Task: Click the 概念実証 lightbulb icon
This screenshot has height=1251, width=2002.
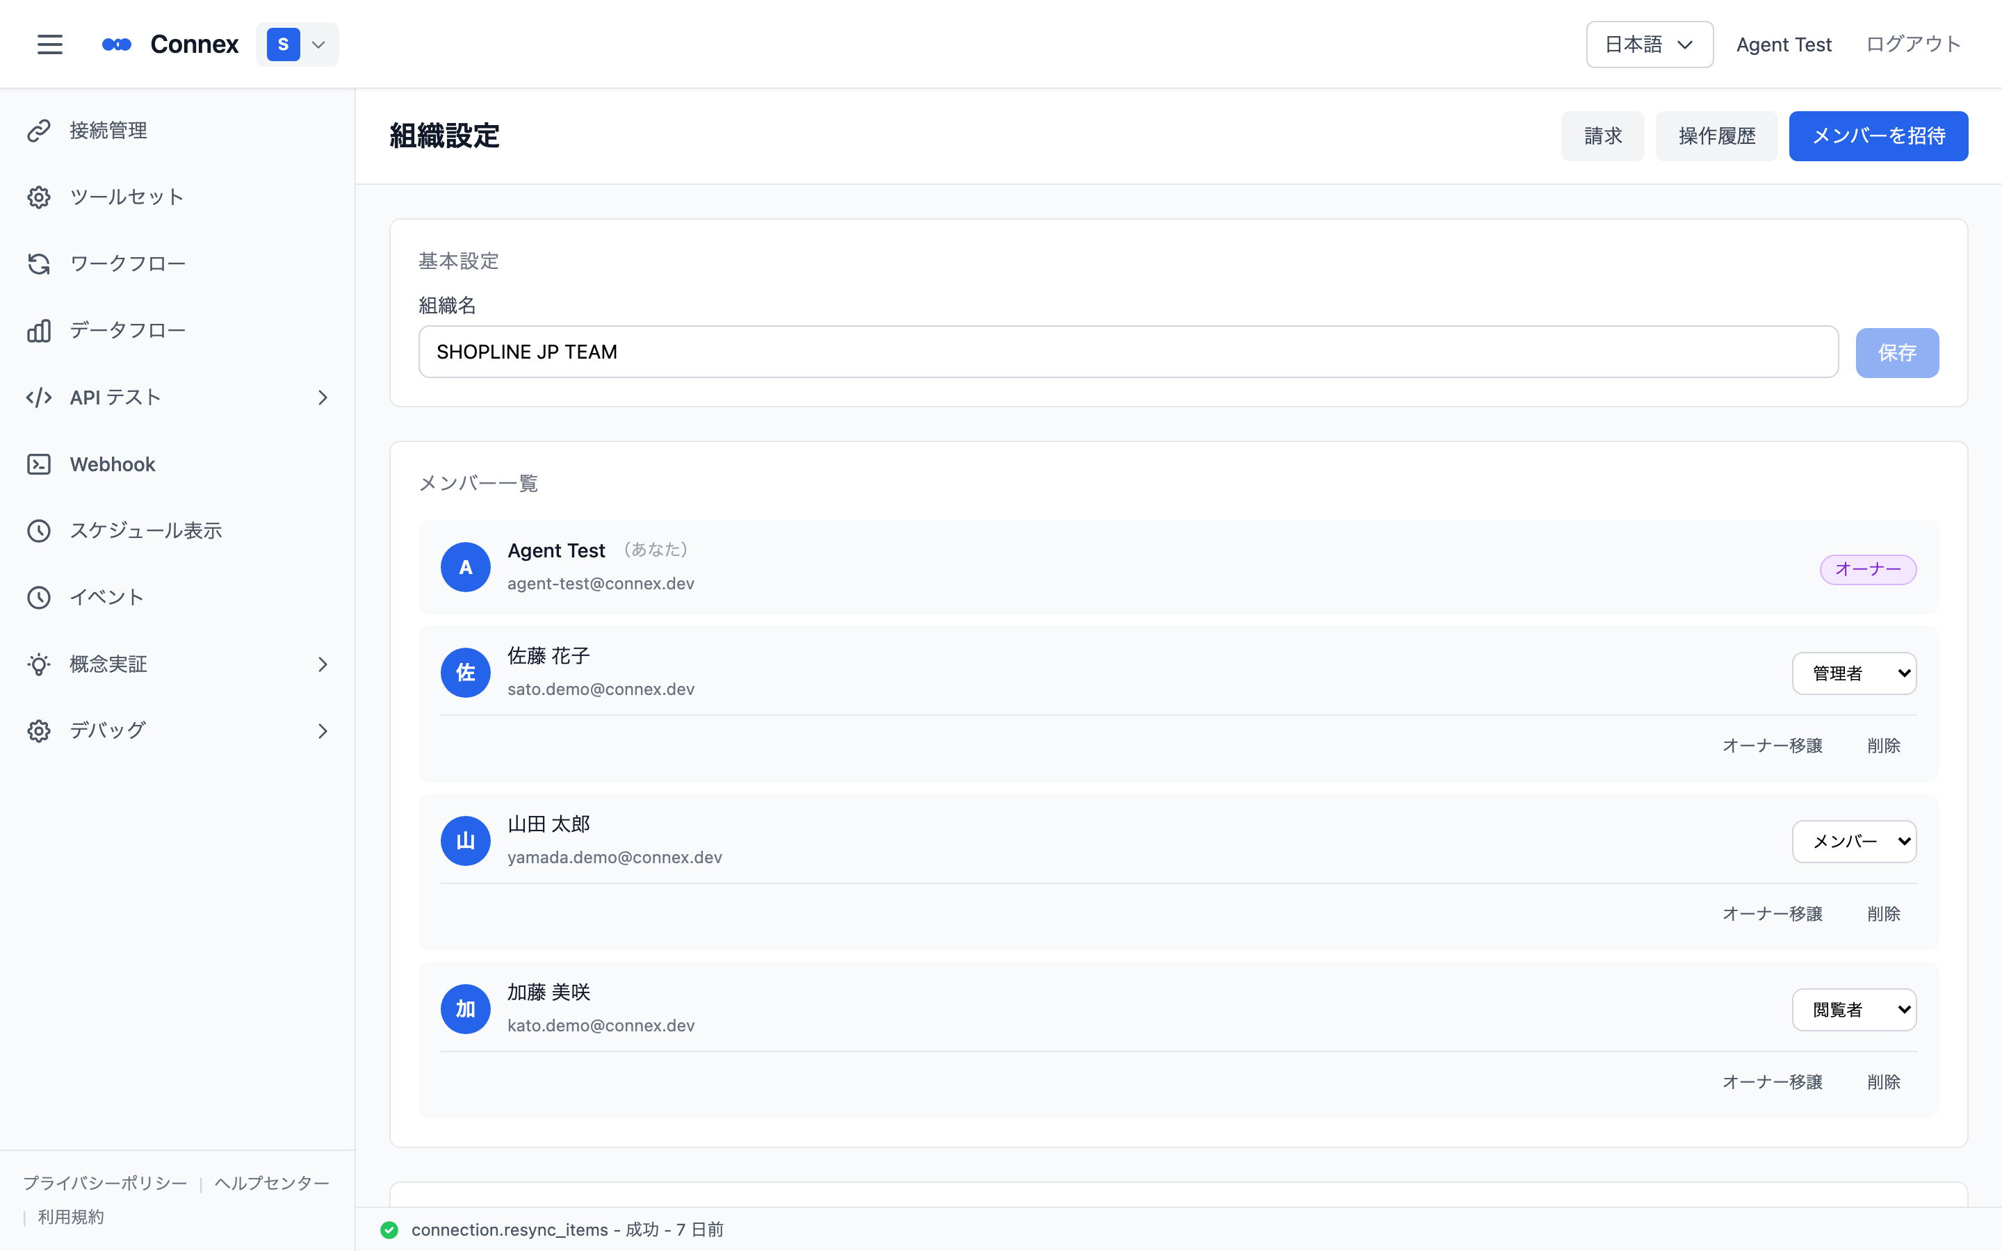Action: pyautogui.click(x=39, y=664)
